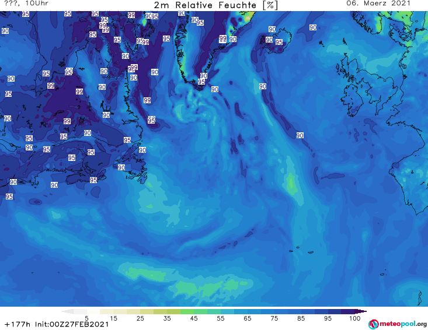The width and height of the screenshot is (428, 330).
Task: Click the legend value '15'
Action: pos(113,318)
